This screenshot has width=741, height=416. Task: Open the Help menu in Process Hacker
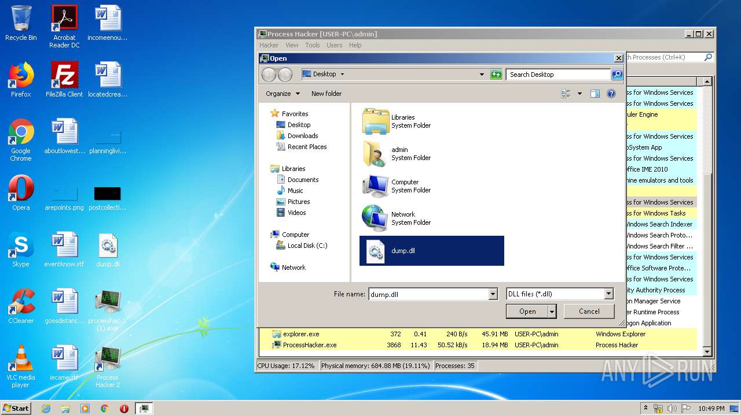coord(355,45)
